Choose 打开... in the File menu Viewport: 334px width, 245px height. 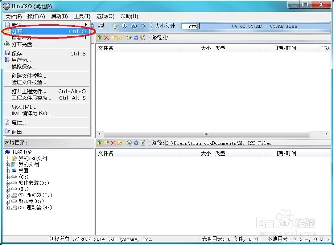[x=47, y=32]
